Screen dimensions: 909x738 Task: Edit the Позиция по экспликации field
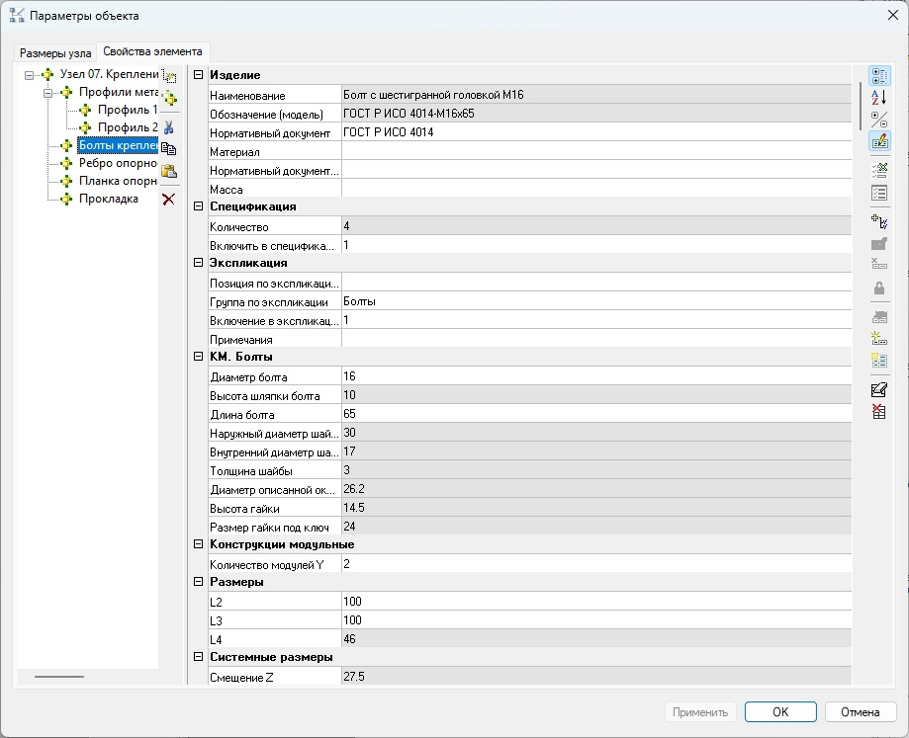click(x=596, y=283)
